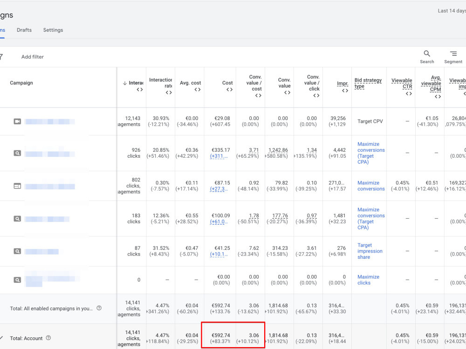Open the Last 14 days date range
Image resolution: width=466 pixels, height=349 pixels.
(452, 11)
